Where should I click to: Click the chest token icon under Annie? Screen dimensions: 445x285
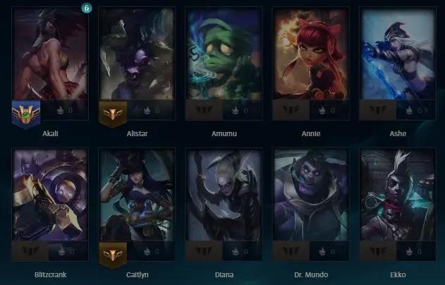click(x=322, y=110)
